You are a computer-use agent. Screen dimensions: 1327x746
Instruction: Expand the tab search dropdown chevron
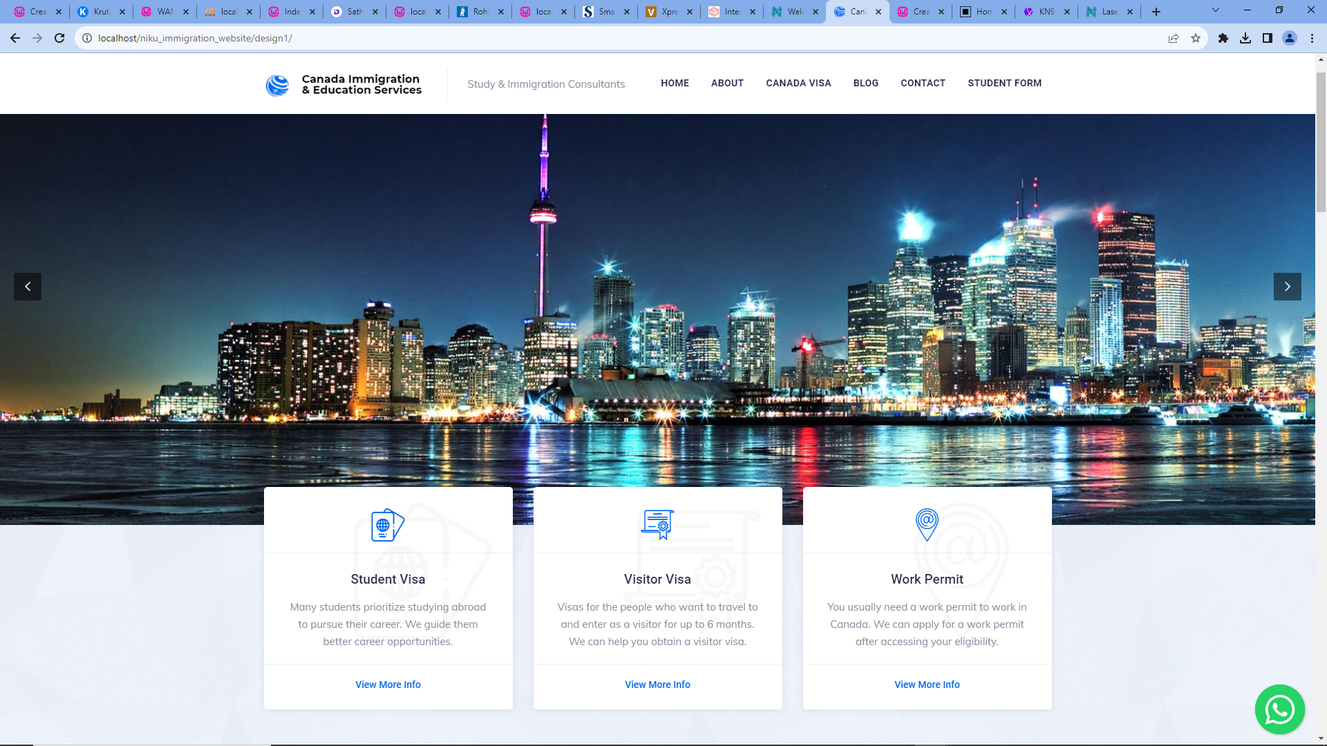1216,10
